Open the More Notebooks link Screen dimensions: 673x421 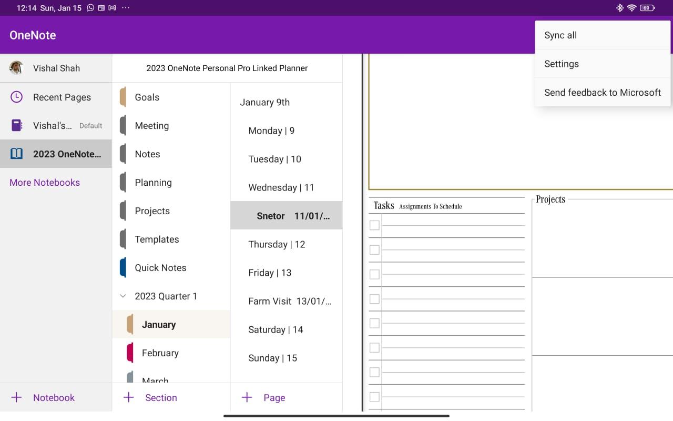[45, 182]
